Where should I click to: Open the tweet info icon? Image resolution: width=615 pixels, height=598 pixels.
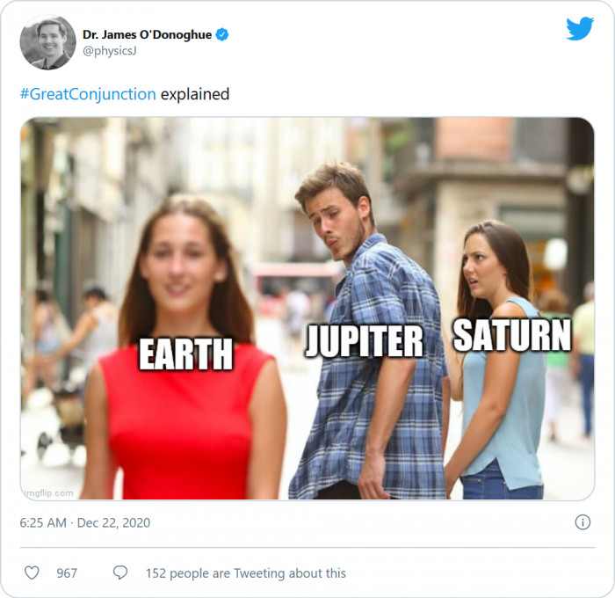pos(582,522)
